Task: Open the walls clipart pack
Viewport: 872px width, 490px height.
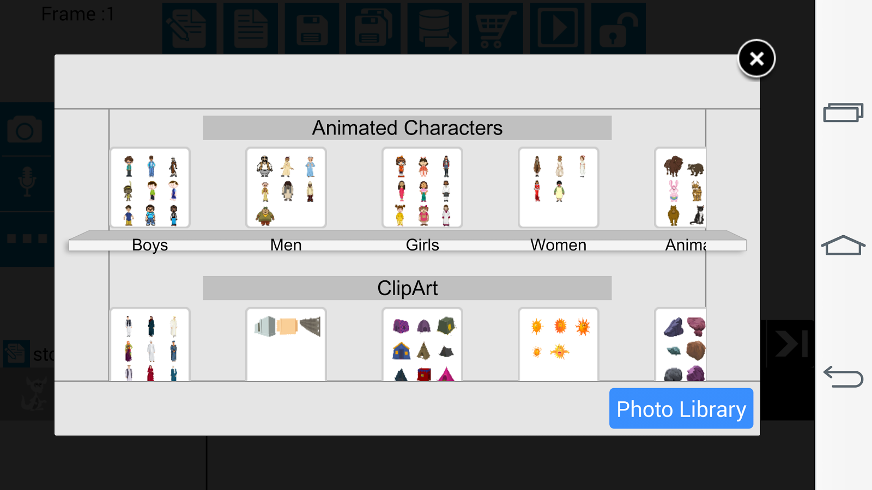Action: tap(286, 344)
